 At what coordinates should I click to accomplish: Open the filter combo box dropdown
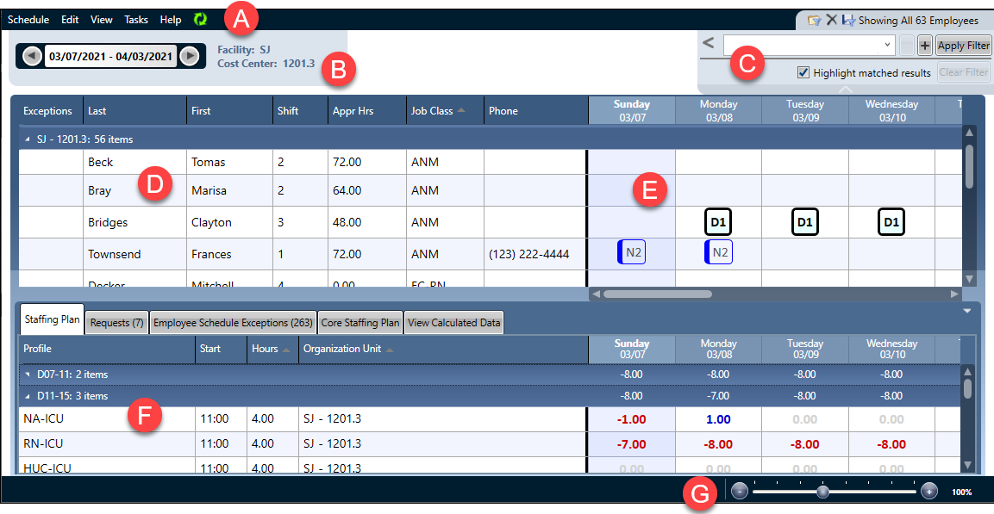888,45
